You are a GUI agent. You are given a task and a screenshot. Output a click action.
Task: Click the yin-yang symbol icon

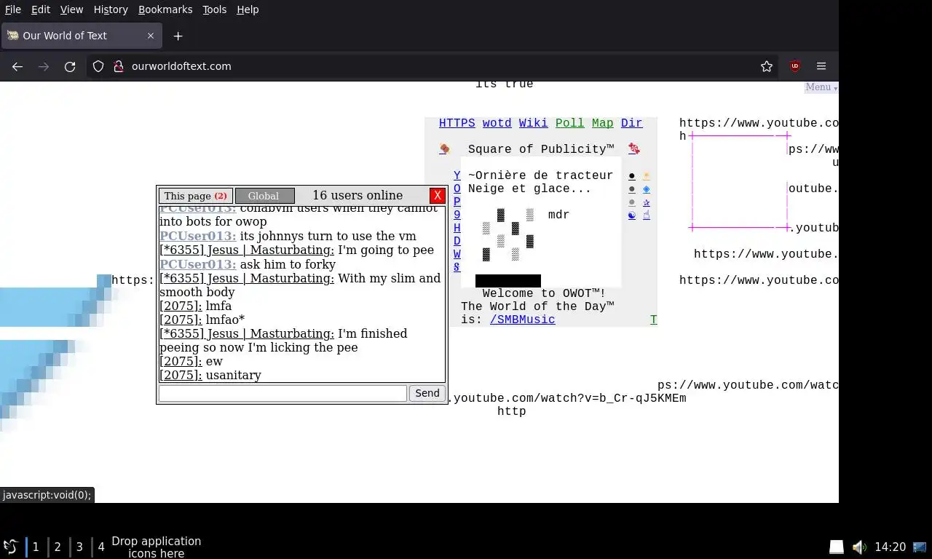pos(631,215)
